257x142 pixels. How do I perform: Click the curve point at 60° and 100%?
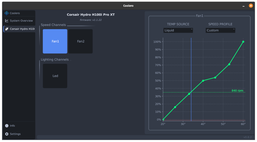point(243,42)
